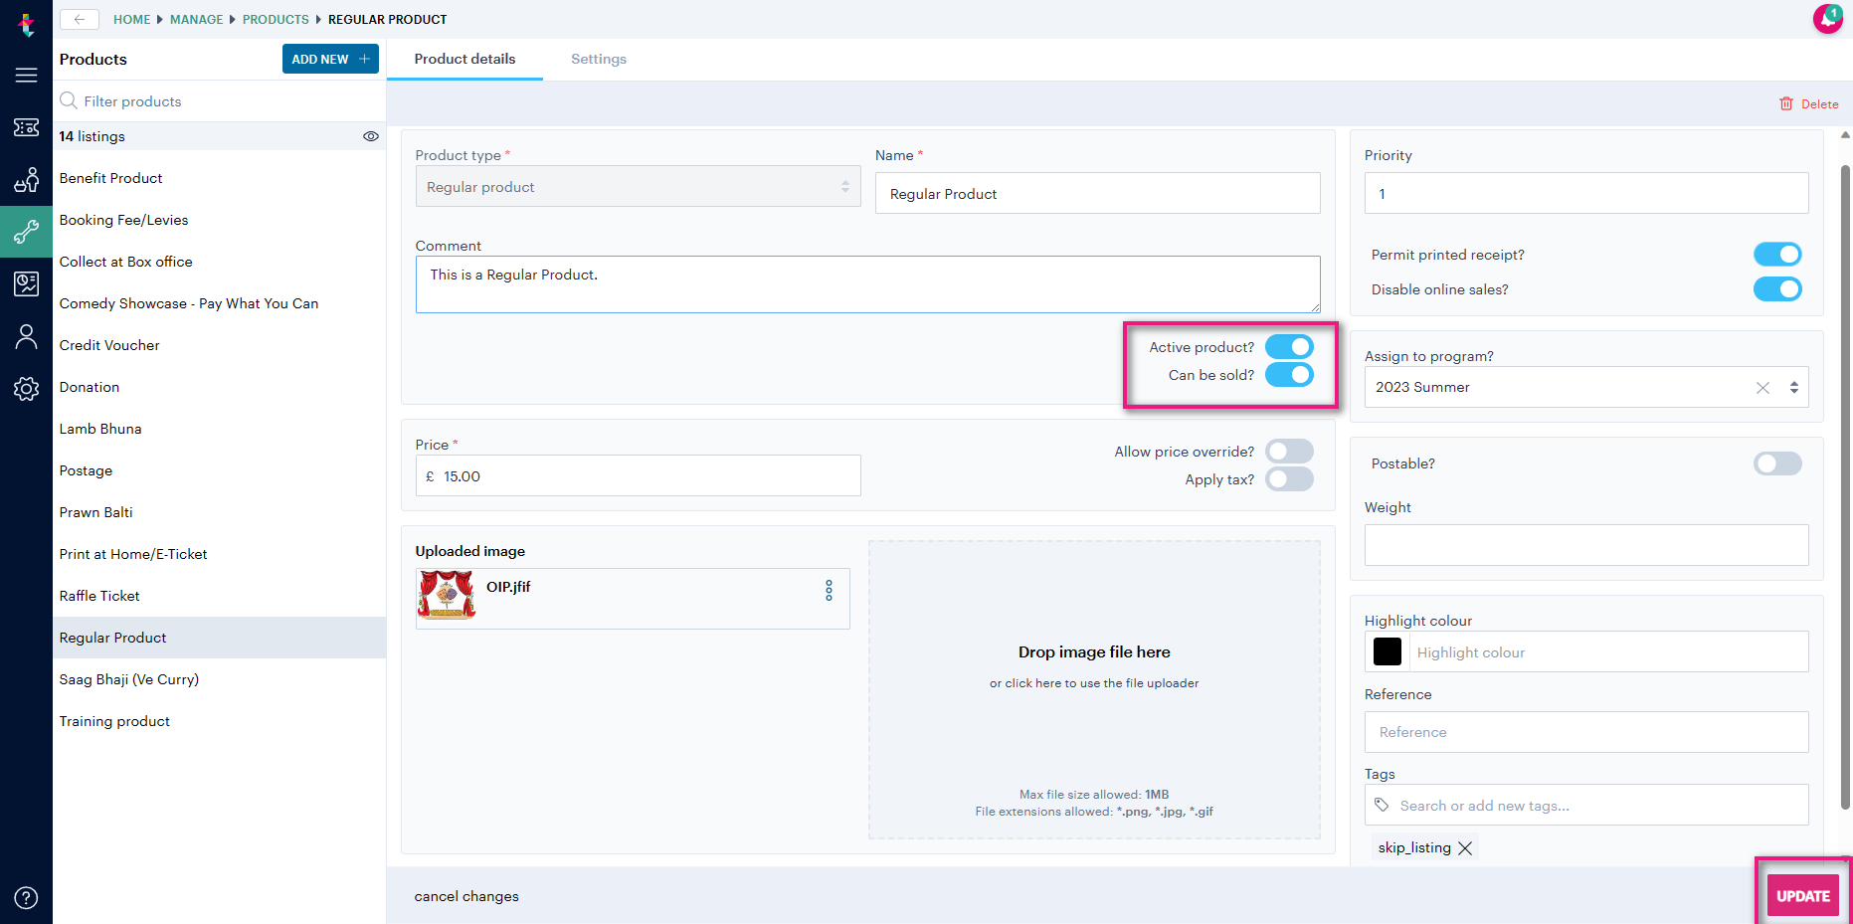The height and width of the screenshot is (924, 1853).
Task: Click the filter products search icon
Action: tap(69, 100)
